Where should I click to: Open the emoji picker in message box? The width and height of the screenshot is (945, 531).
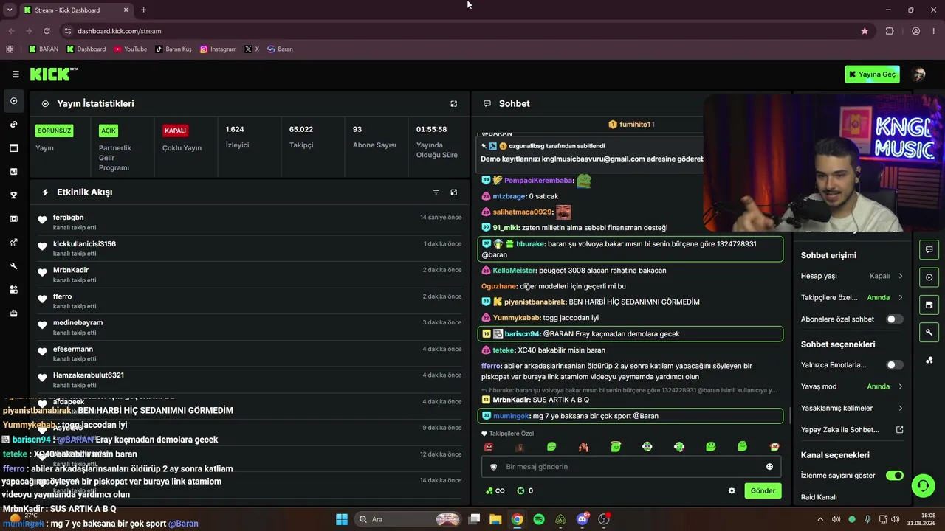(x=769, y=467)
